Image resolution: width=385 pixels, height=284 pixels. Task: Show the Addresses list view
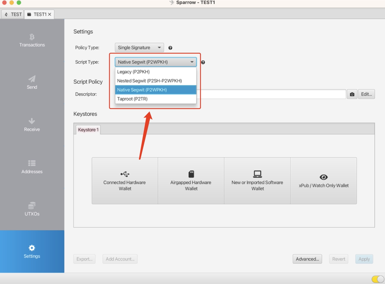click(32, 167)
